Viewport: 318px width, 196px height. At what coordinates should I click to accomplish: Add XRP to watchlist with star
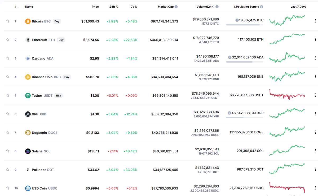[8, 114]
